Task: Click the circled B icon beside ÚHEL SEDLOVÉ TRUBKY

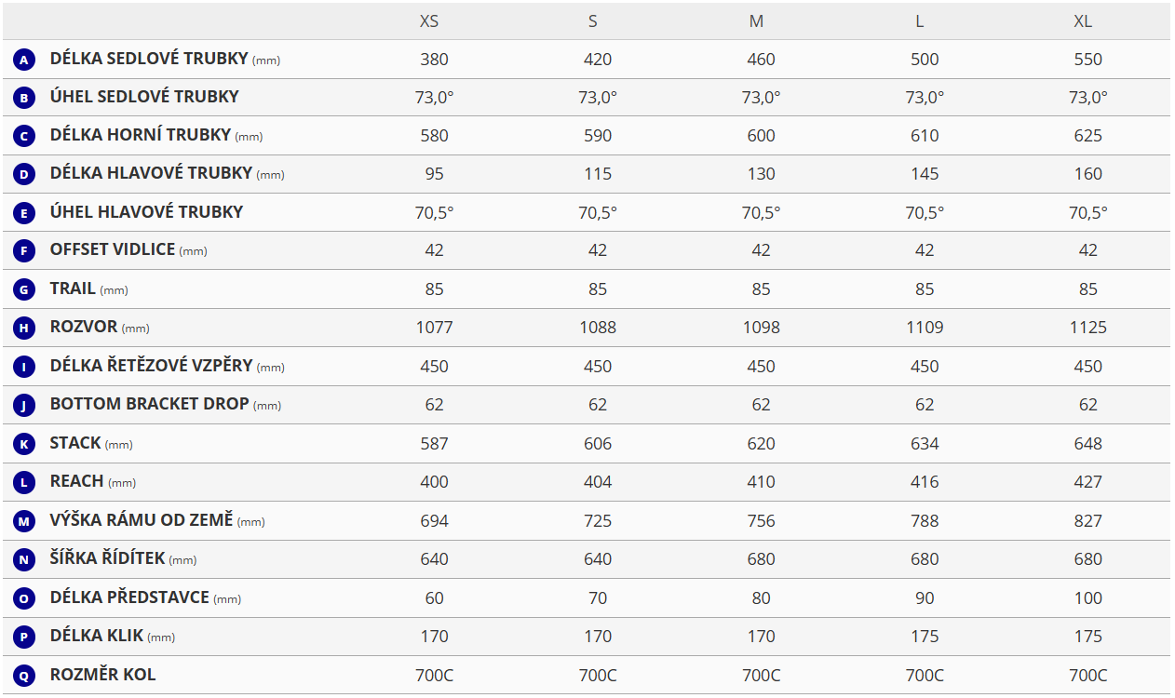Action: click(24, 98)
